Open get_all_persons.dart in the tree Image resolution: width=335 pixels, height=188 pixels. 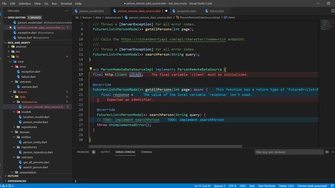click(36, 162)
